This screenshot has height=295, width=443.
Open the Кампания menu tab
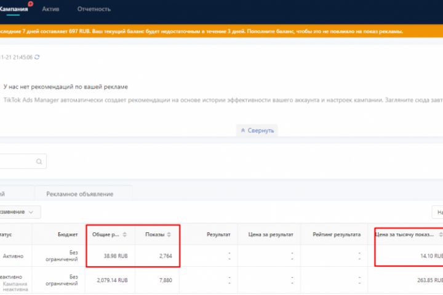[x=14, y=9]
